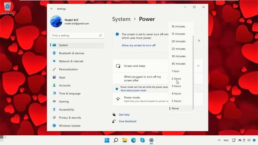
Task: Open More about power mode link
Action: (x=133, y=91)
